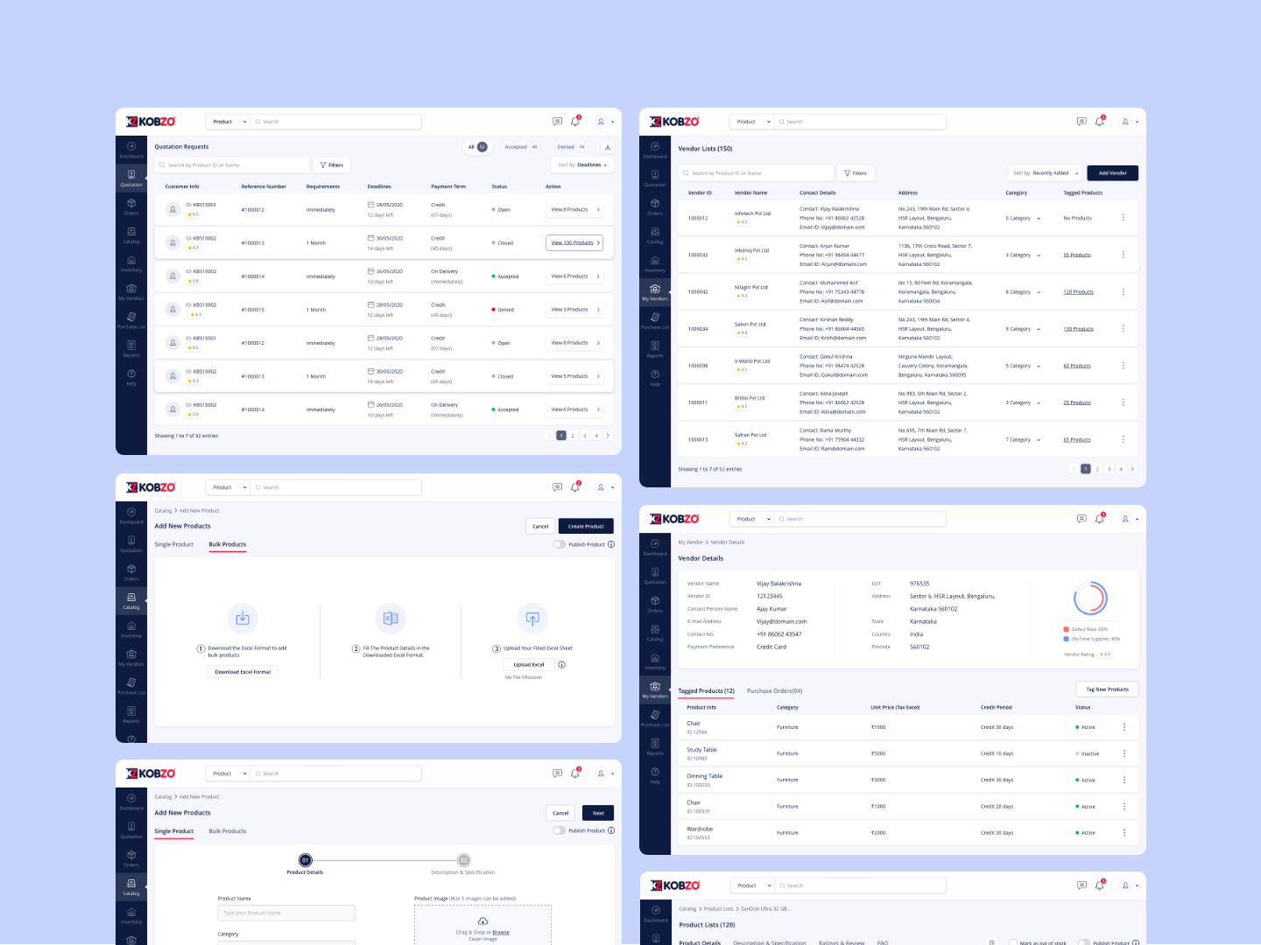Expand Product dropdown in Vendor Details header

point(752,519)
